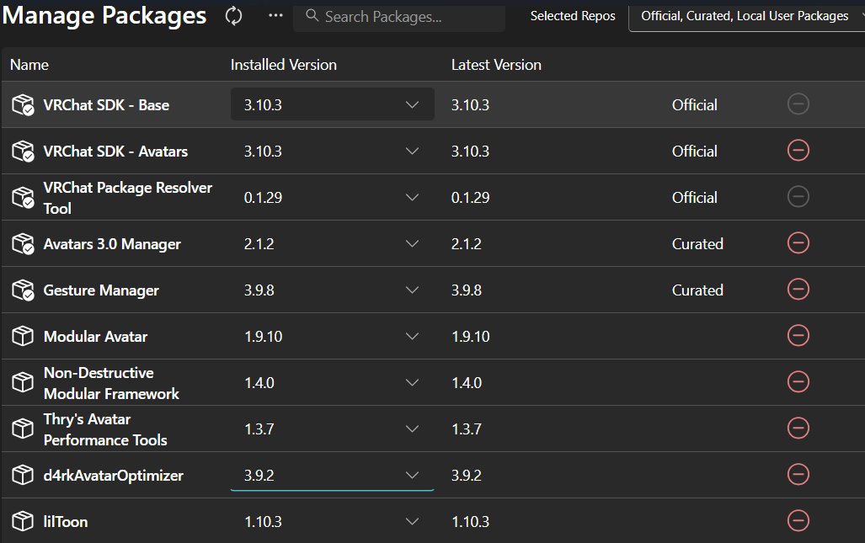The height and width of the screenshot is (543, 865).
Task: Click latest version 3.10.3 for VRChat SDK - Base
Action: click(470, 105)
